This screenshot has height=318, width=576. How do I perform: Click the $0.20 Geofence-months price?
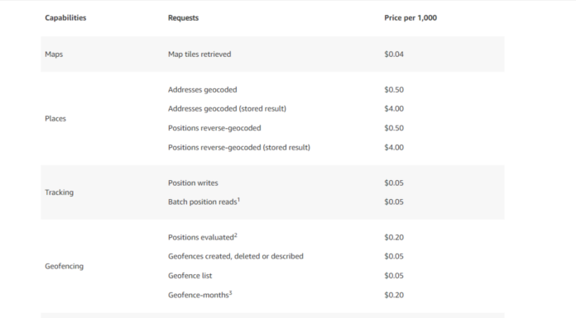pyautogui.click(x=394, y=295)
